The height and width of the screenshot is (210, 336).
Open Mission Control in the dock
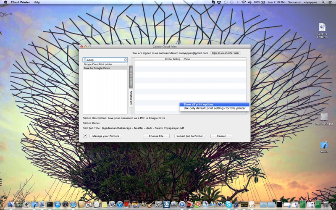18,205
